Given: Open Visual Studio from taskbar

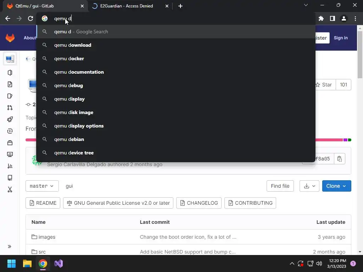Looking at the screenshot, I should (58, 263).
